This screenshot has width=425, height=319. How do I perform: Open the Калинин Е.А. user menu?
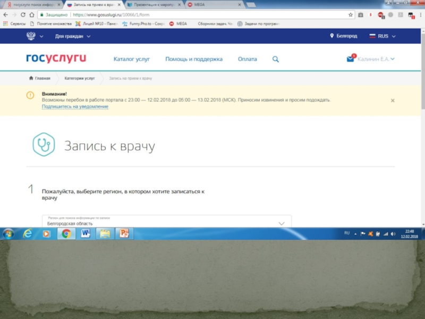[376, 60]
